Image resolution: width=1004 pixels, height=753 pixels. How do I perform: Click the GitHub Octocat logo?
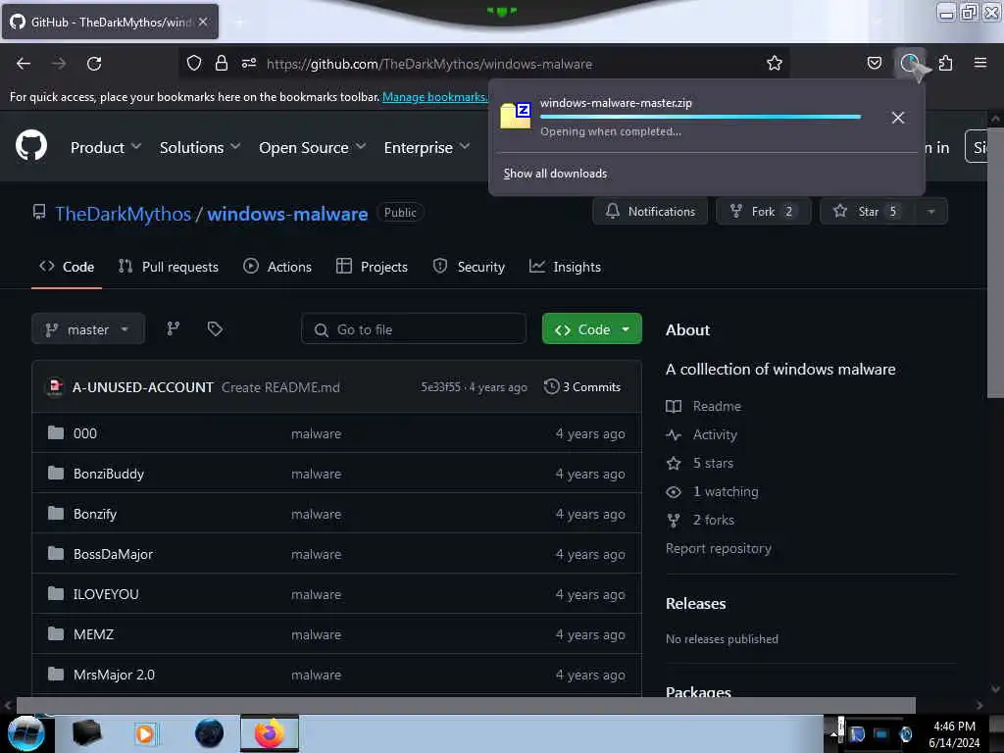31,145
